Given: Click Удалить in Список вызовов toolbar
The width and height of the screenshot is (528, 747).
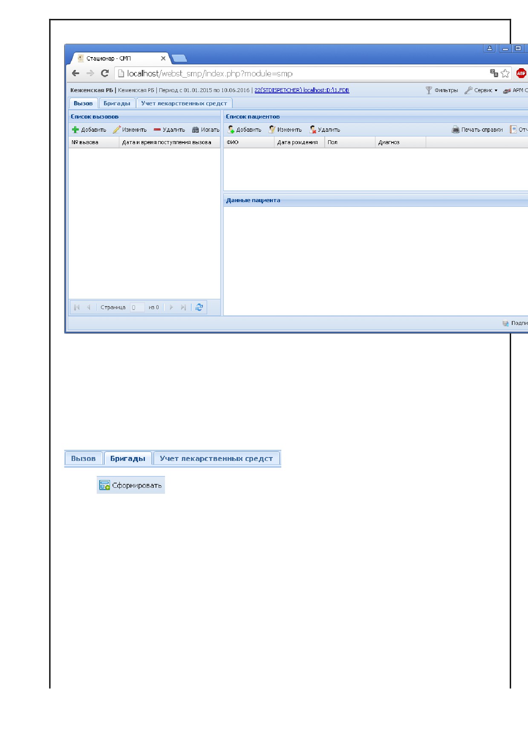Looking at the screenshot, I should click(169, 130).
